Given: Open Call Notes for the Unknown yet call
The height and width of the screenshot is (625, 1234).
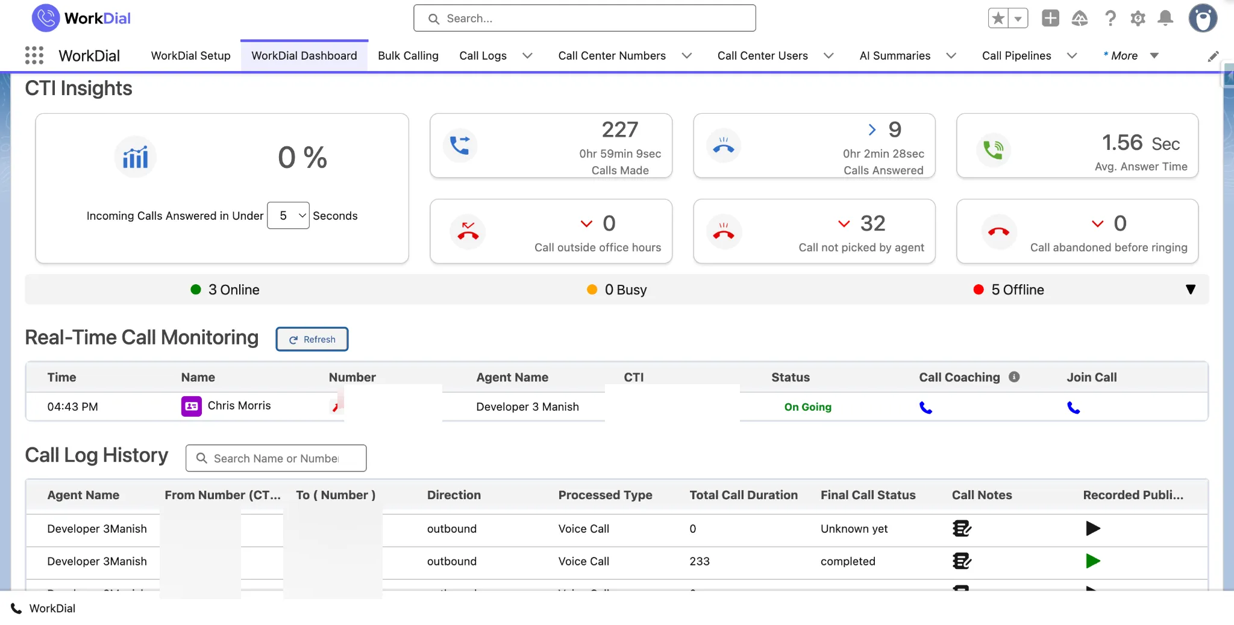Looking at the screenshot, I should coord(962,529).
